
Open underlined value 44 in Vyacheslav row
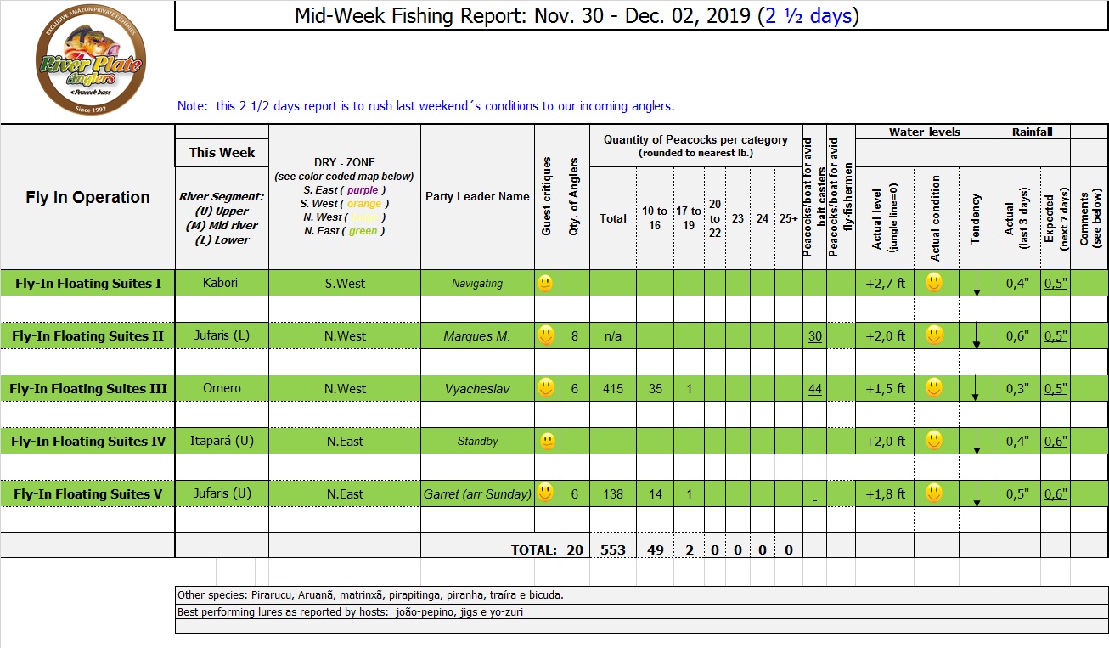(x=814, y=389)
